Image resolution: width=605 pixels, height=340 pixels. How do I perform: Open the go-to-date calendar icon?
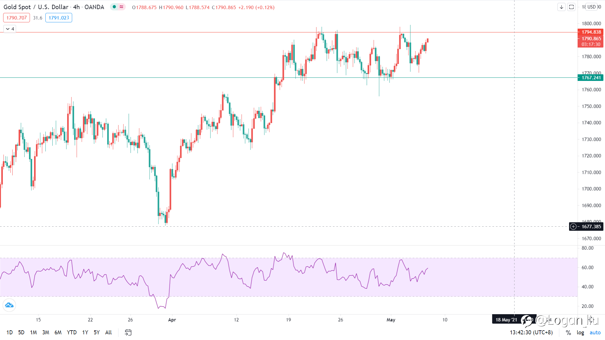click(x=128, y=332)
